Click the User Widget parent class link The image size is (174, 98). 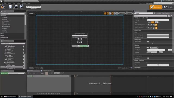[149, 3]
